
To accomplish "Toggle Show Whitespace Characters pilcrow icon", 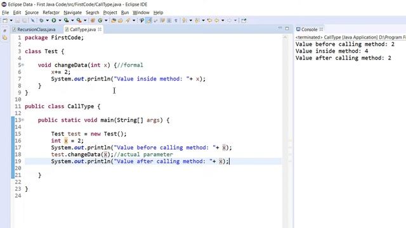I will coord(176,20).
